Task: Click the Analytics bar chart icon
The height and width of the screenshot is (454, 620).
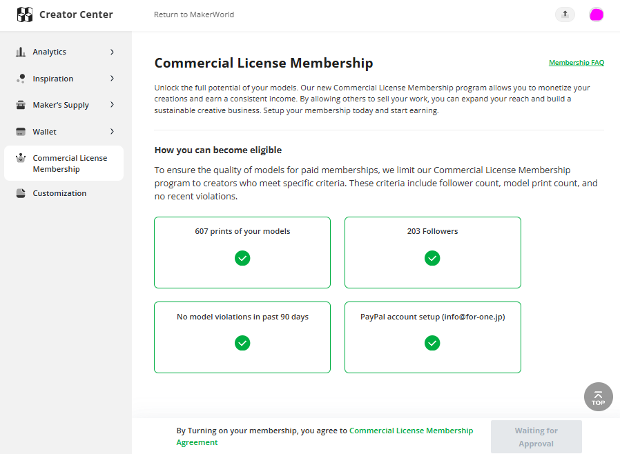Action: [21, 52]
